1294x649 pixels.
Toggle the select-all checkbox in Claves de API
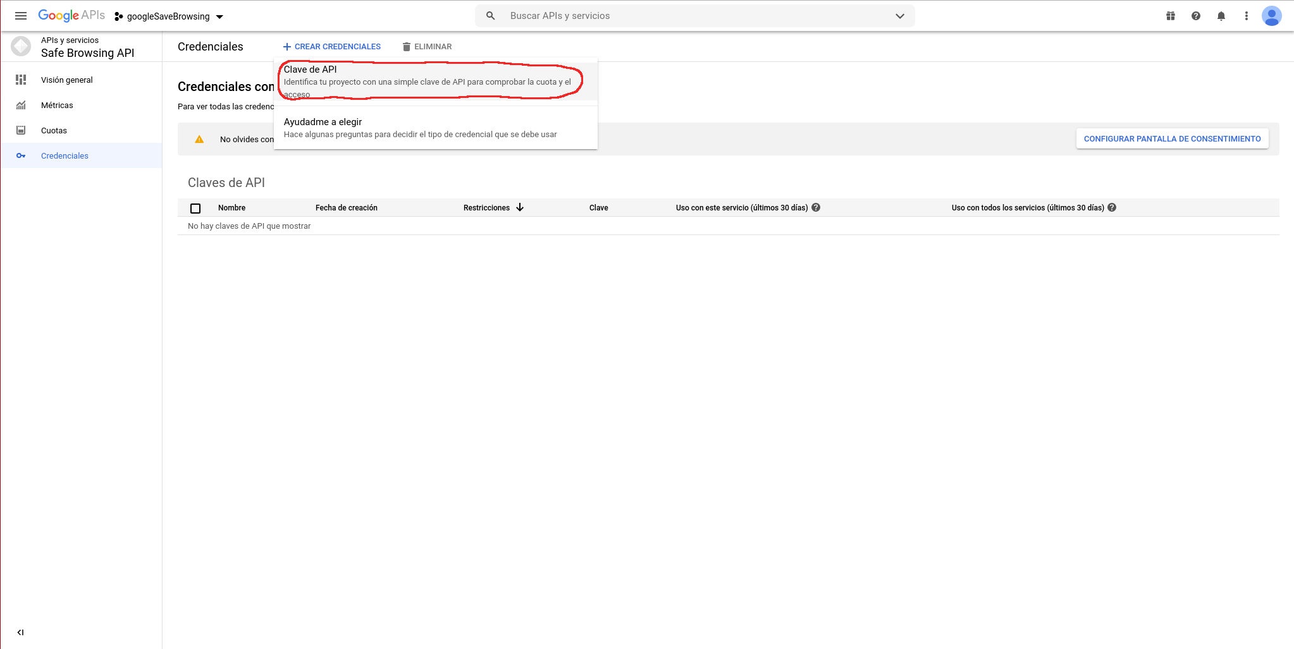[x=195, y=208]
